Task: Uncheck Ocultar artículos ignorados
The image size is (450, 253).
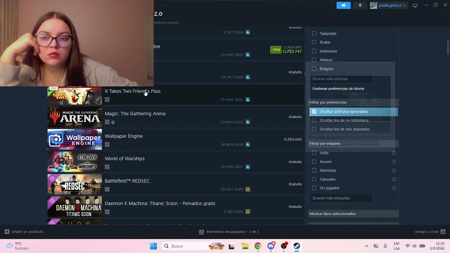Action: tap(314, 111)
